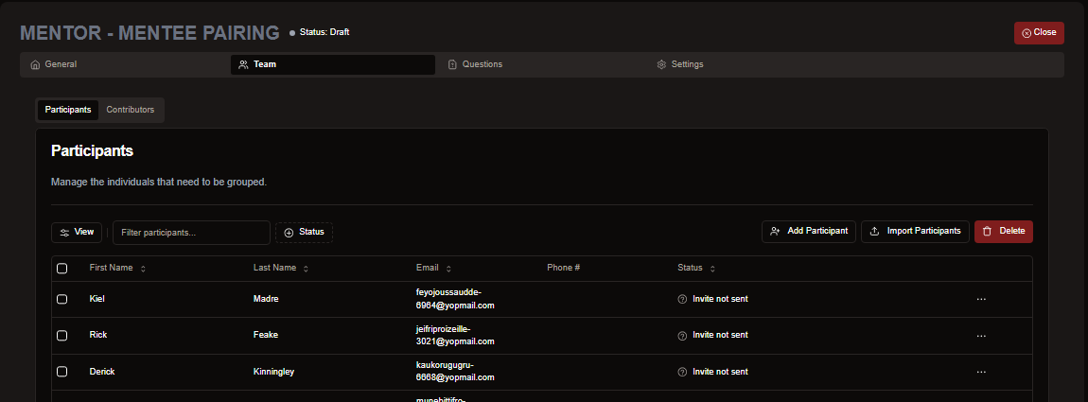Switch to the Contributors tab

(x=130, y=110)
